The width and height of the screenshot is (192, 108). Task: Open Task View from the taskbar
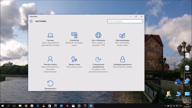14,106
